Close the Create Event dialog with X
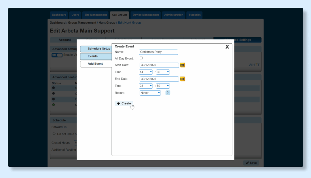Viewport: 311px width, 178px height. [227, 47]
